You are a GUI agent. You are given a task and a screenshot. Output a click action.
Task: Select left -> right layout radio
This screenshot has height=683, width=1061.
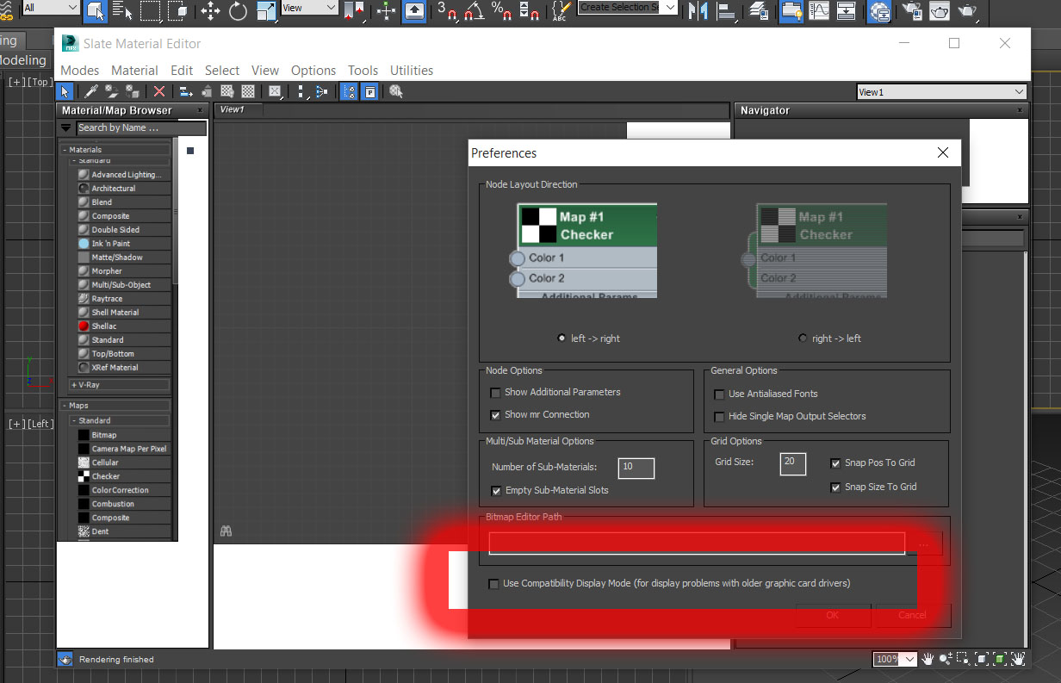click(562, 338)
